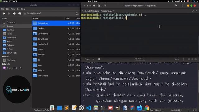
Task: Launch Sublime Text from the dock
Action: [x=67, y=108]
